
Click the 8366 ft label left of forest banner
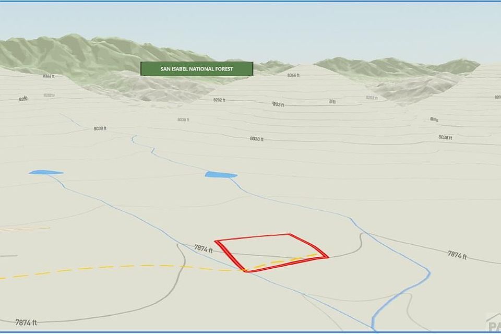pyautogui.click(x=49, y=76)
